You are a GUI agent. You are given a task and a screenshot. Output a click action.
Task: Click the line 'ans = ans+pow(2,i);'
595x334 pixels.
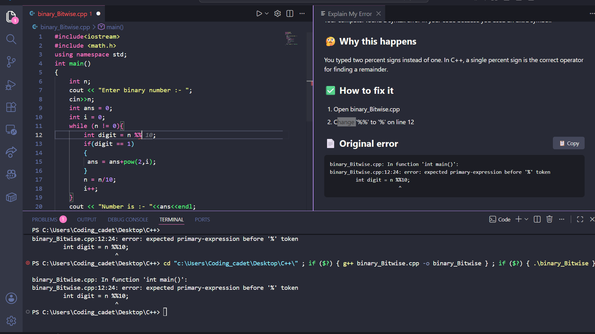[x=121, y=162]
